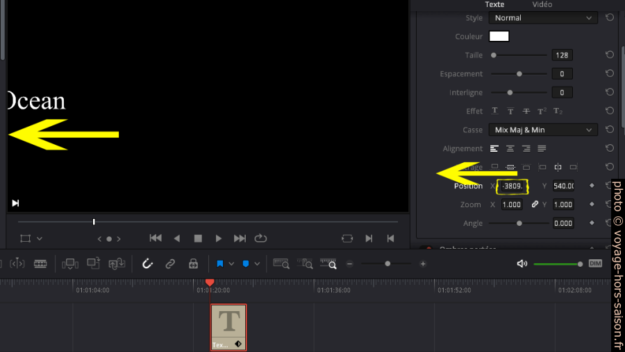Mute audio with the speaker icon
The image size is (625, 352).
[522, 264]
